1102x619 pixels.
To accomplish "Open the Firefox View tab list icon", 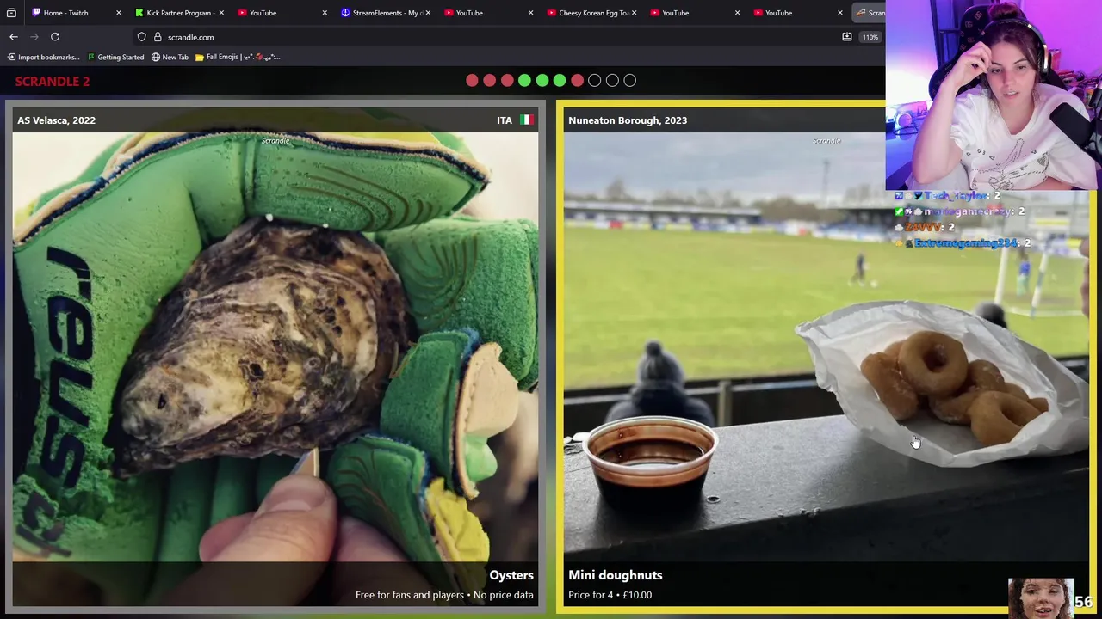I will pyautogui.click(x=11, y=13).
